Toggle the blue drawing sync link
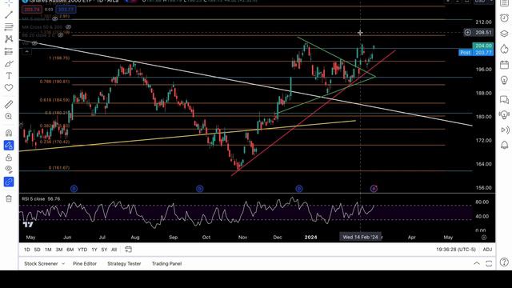This screenshot has width=512, height=288. coord(9,182)
